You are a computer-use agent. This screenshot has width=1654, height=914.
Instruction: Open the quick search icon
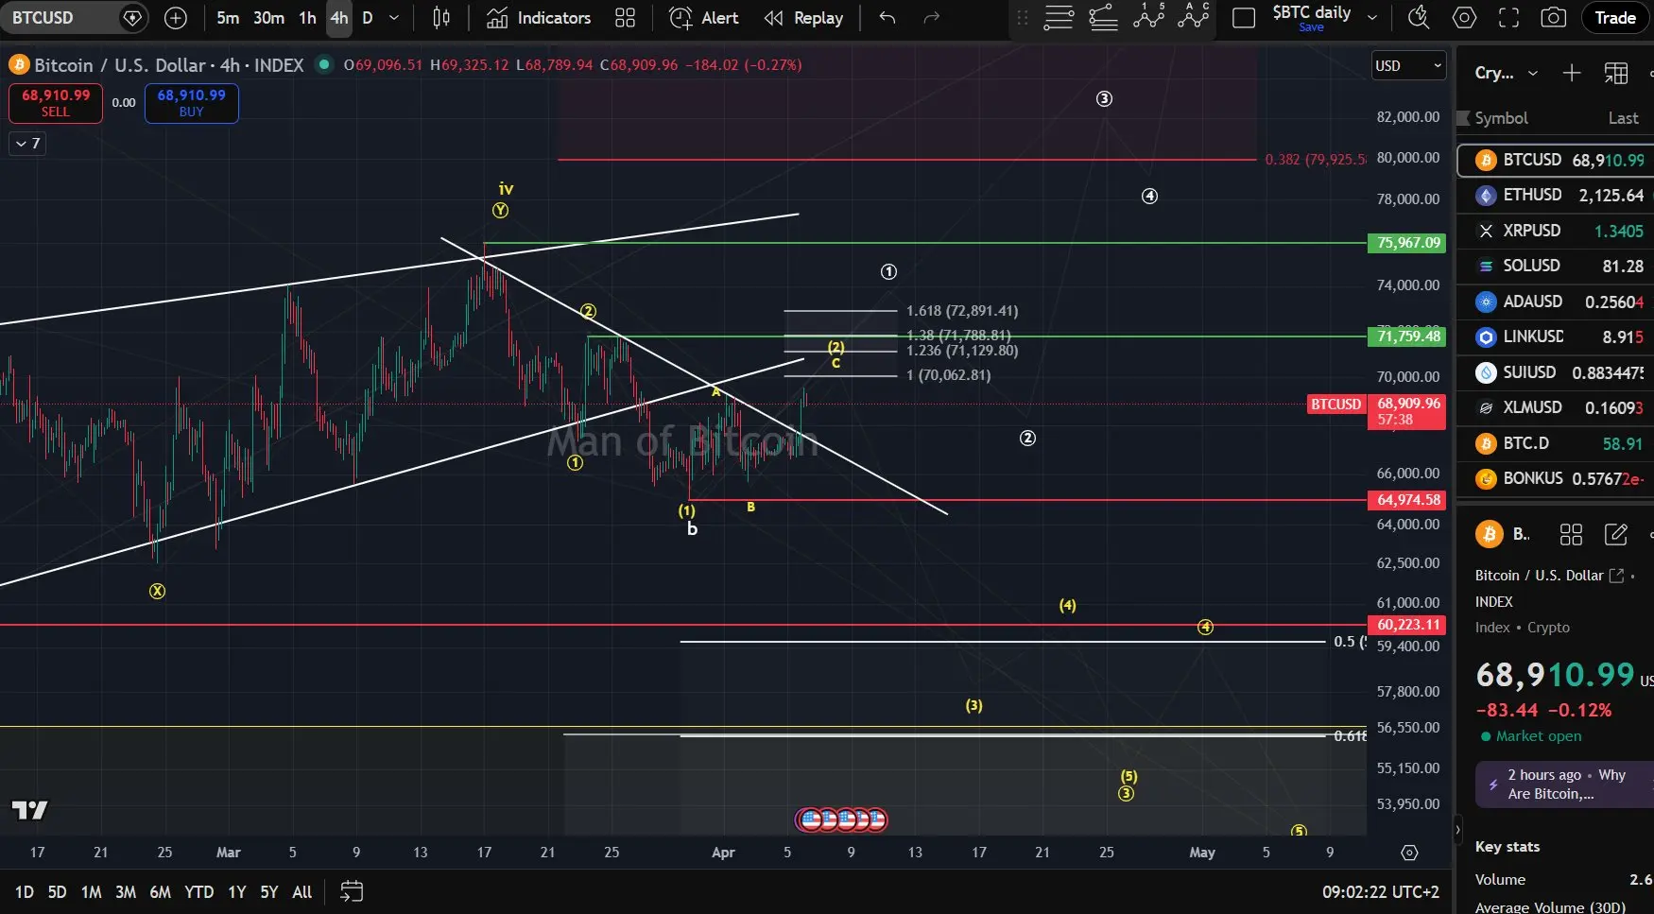[x=1419, y=18]
